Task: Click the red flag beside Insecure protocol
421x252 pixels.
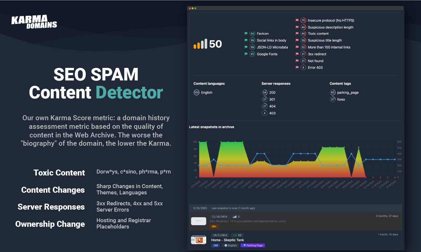Action: coord(297,20)
